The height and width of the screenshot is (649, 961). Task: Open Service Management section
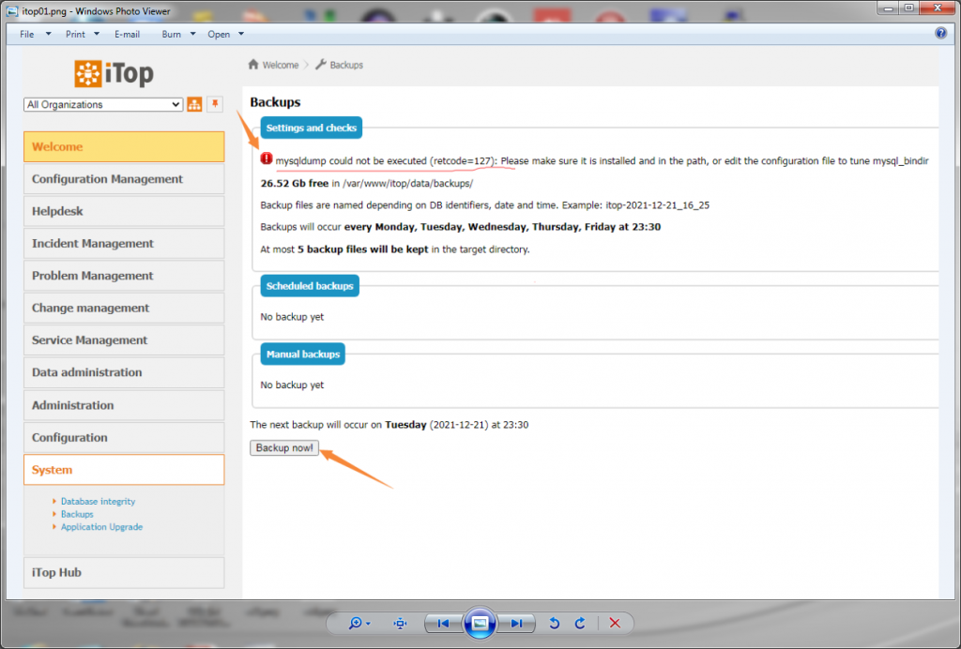tap(124, 340)
